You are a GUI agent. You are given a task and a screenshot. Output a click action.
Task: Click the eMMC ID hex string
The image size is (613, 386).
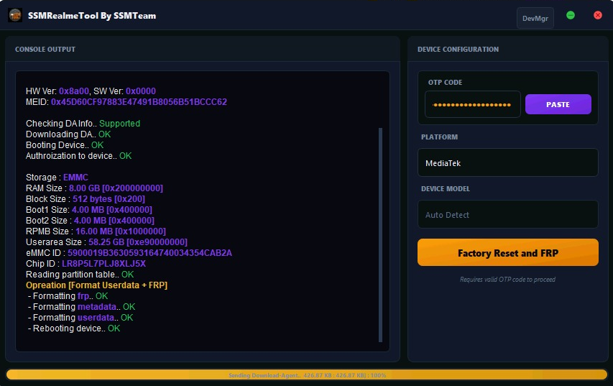(149, 253)
